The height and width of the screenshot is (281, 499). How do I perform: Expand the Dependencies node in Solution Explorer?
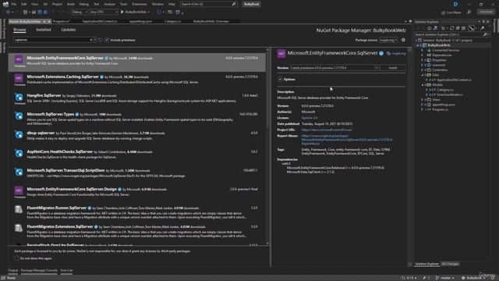pyautogui.click(x=423, y=55)
